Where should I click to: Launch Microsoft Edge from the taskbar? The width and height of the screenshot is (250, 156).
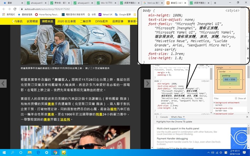(x=38, y=153)
